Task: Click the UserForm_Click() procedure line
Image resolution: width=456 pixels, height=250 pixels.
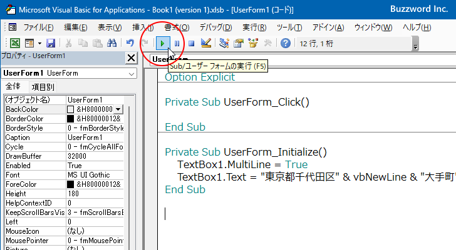Action: click(x=237, y=102)
